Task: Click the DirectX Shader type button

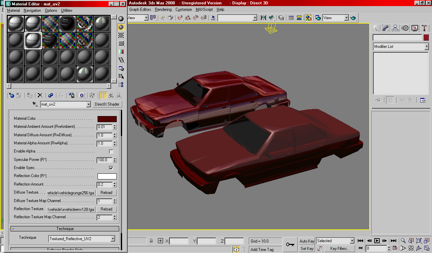Action: (107, 104)
